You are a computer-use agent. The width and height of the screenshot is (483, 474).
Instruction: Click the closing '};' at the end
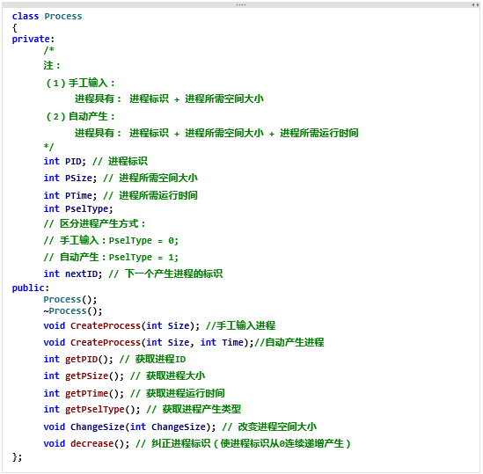(x=18, y=457)
